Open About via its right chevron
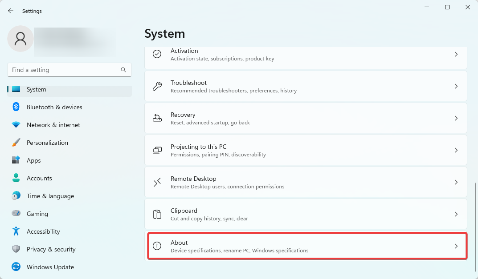The image size is (478, 279). [456, 246]
